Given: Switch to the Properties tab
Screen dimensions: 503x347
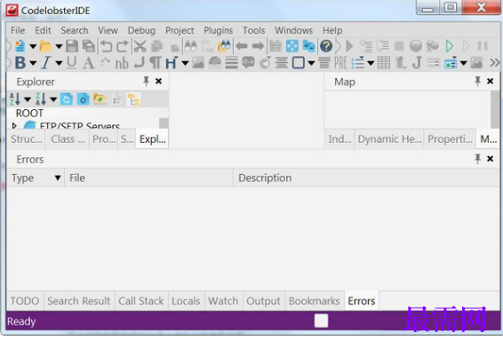Looking at the screenshot, I should coord(450,139).
